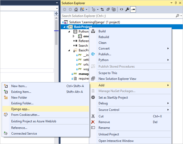Pin the Solution Explorer panel
183x144 pixels.
click(175, 3)
